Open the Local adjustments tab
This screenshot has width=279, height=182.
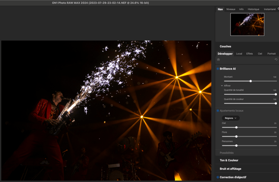[239, 54]
